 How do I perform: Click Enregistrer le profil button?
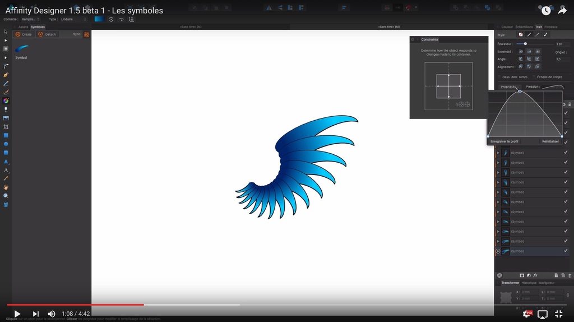pos(504,141)
